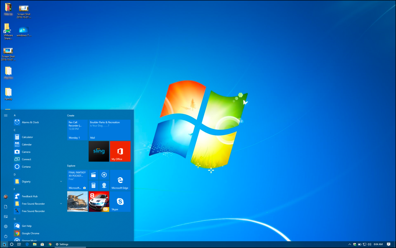Open Free Sound Recorder app with microphone icon
This screenshot has width=396, height=248.
[38, 211]
